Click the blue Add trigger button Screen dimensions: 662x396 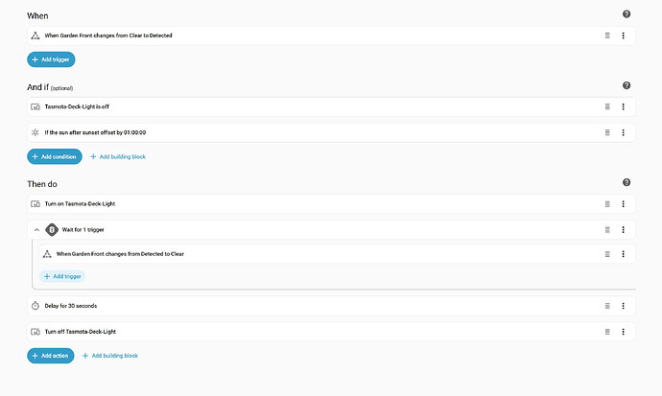(x=51, y=58)
